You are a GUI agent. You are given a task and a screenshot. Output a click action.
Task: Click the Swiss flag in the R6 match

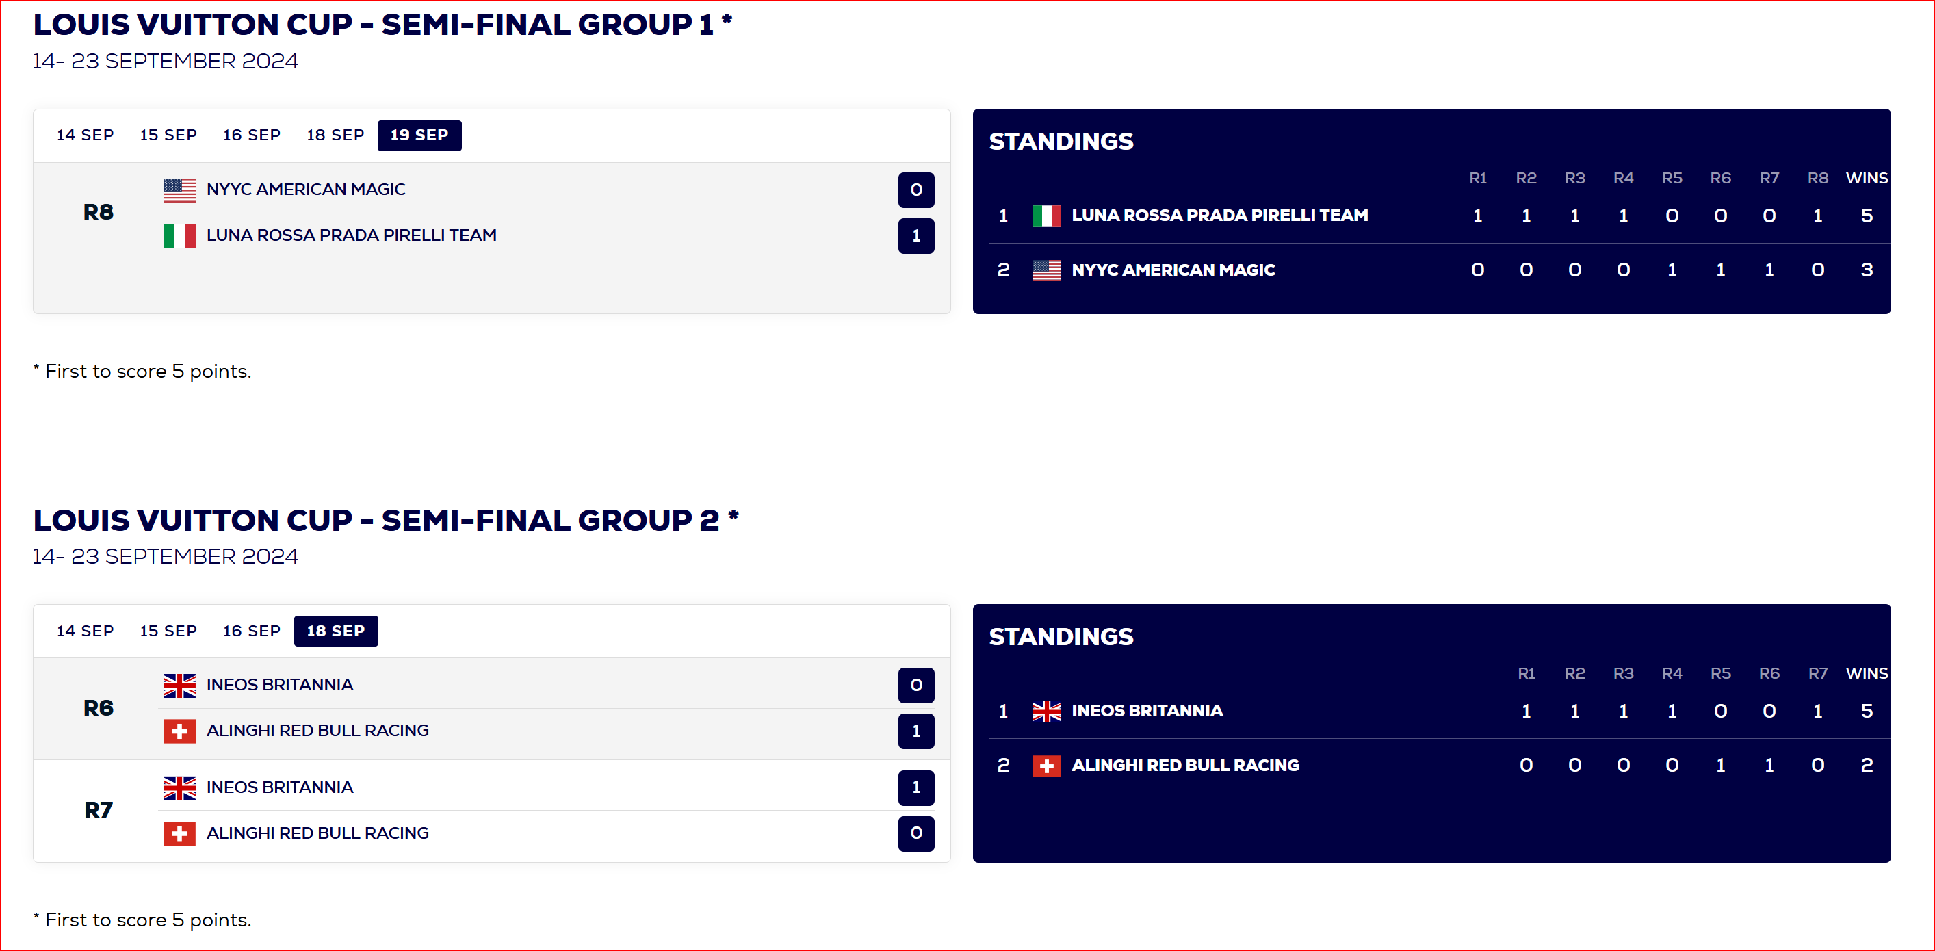click(179, 731)
